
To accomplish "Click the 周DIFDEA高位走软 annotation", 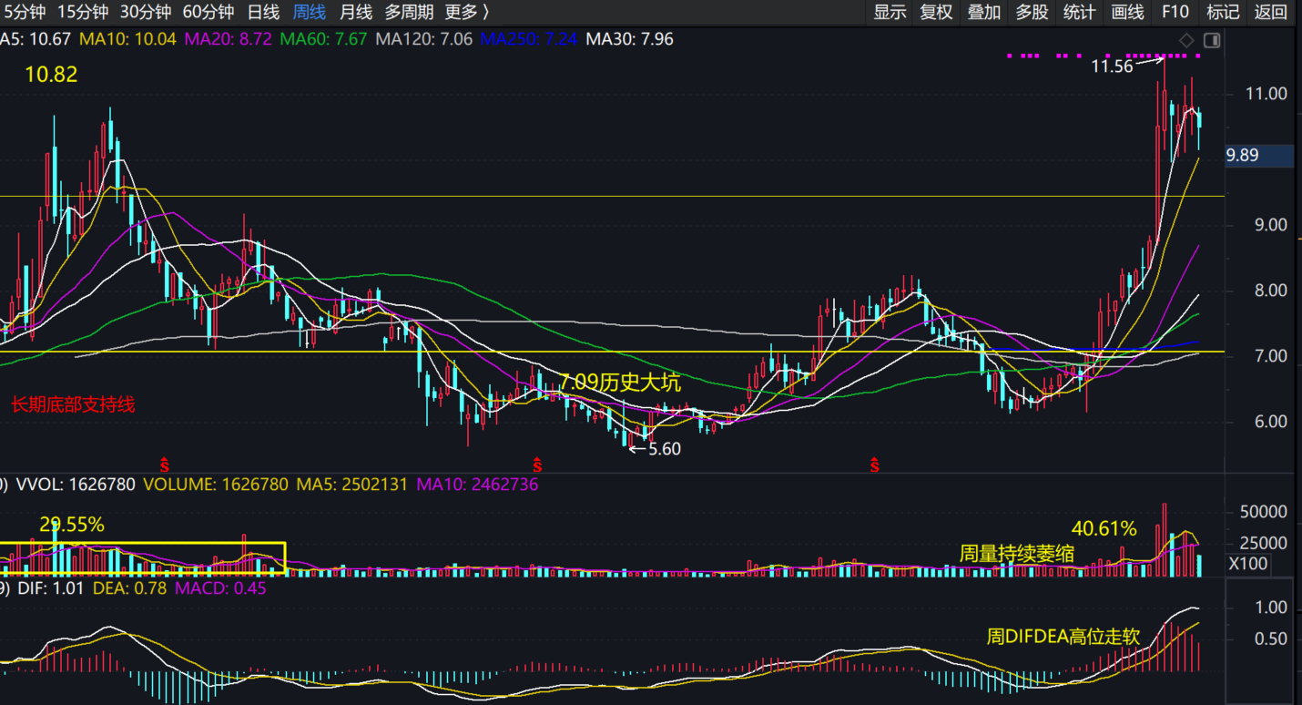I will click(1063, 637).
